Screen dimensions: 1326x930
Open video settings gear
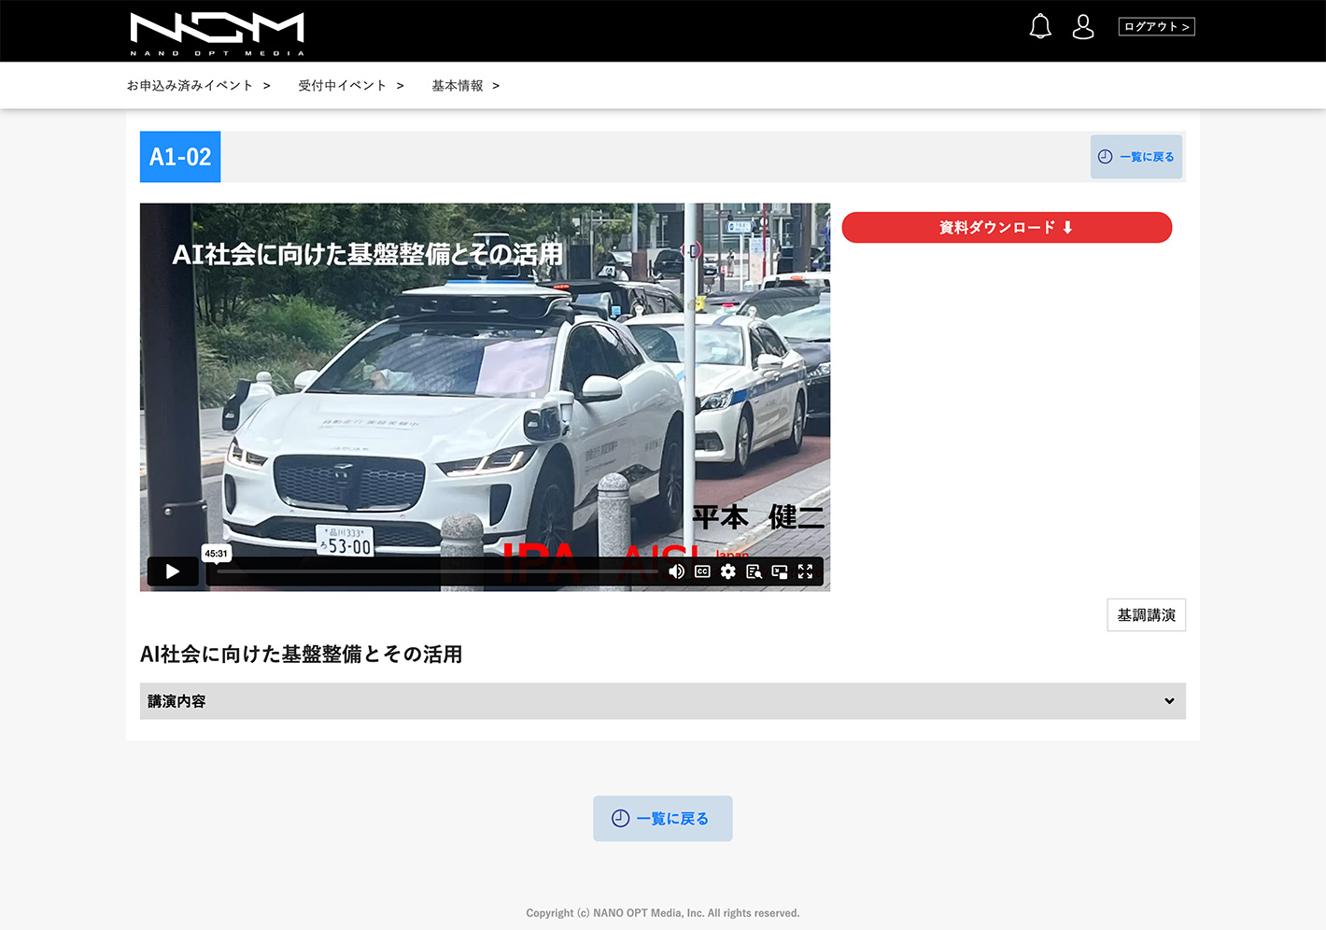pyautogui.click(x=728, y=571)
